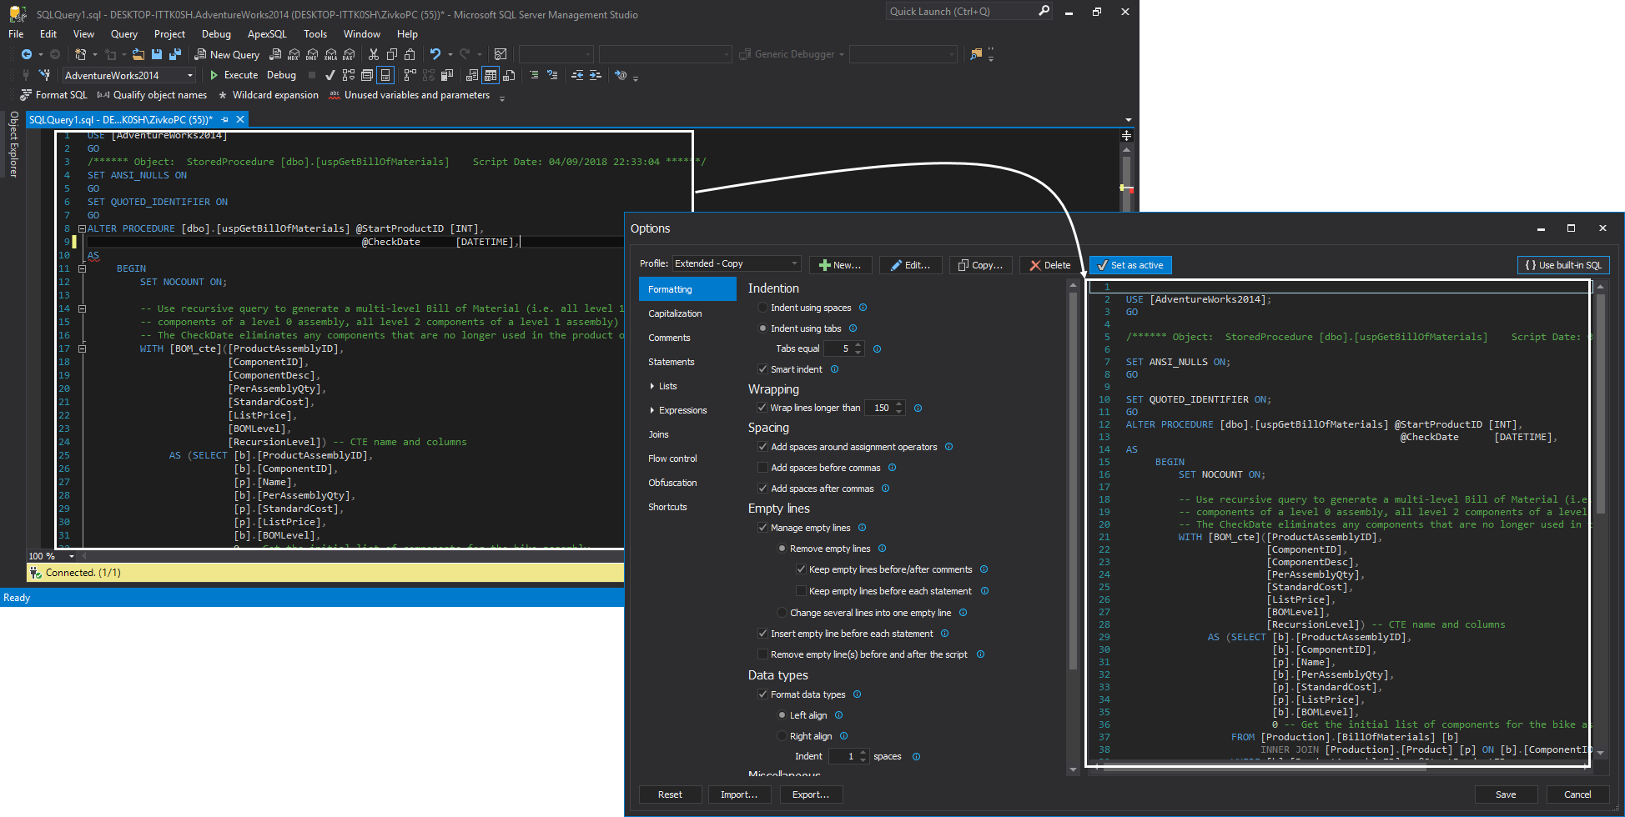Uncheck Add spaces before commas
The height and width of the screenshot is (817, 1625).
(x=763, y=467)
